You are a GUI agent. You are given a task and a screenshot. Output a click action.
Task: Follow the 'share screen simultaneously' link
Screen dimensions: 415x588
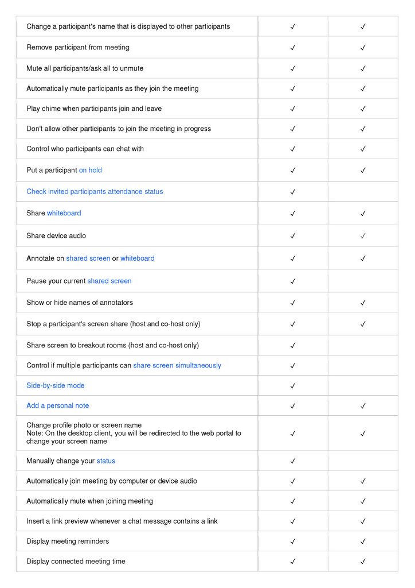click(177, 365)
